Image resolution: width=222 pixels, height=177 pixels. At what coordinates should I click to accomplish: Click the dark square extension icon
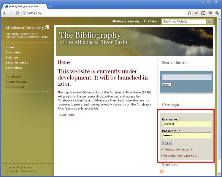pos(210,13)
